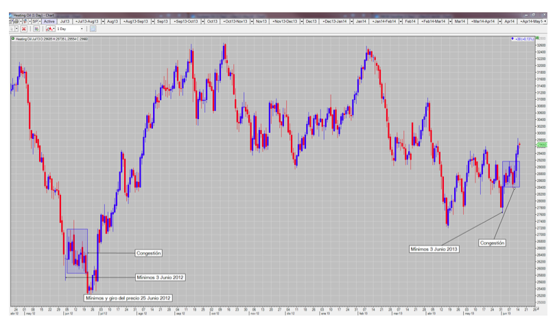Restore down the chart window
555x323 pixels.
click(534, 15)
